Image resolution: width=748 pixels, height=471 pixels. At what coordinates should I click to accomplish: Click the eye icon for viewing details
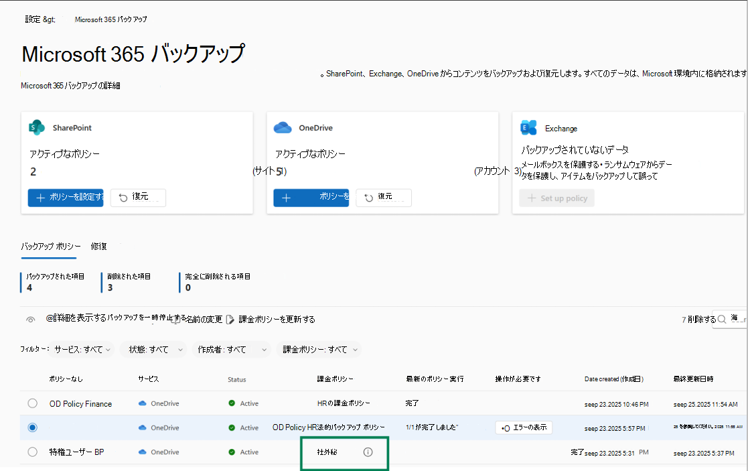point(31,320)
